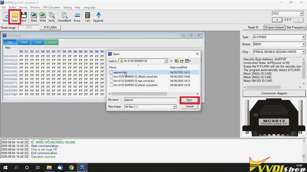The image size is (307, 172).
Task: Click the Cortana circle icon
Action: (27, 167)
